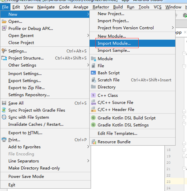
Task: Open the Code menu
Action: click(x=64, y=7)
